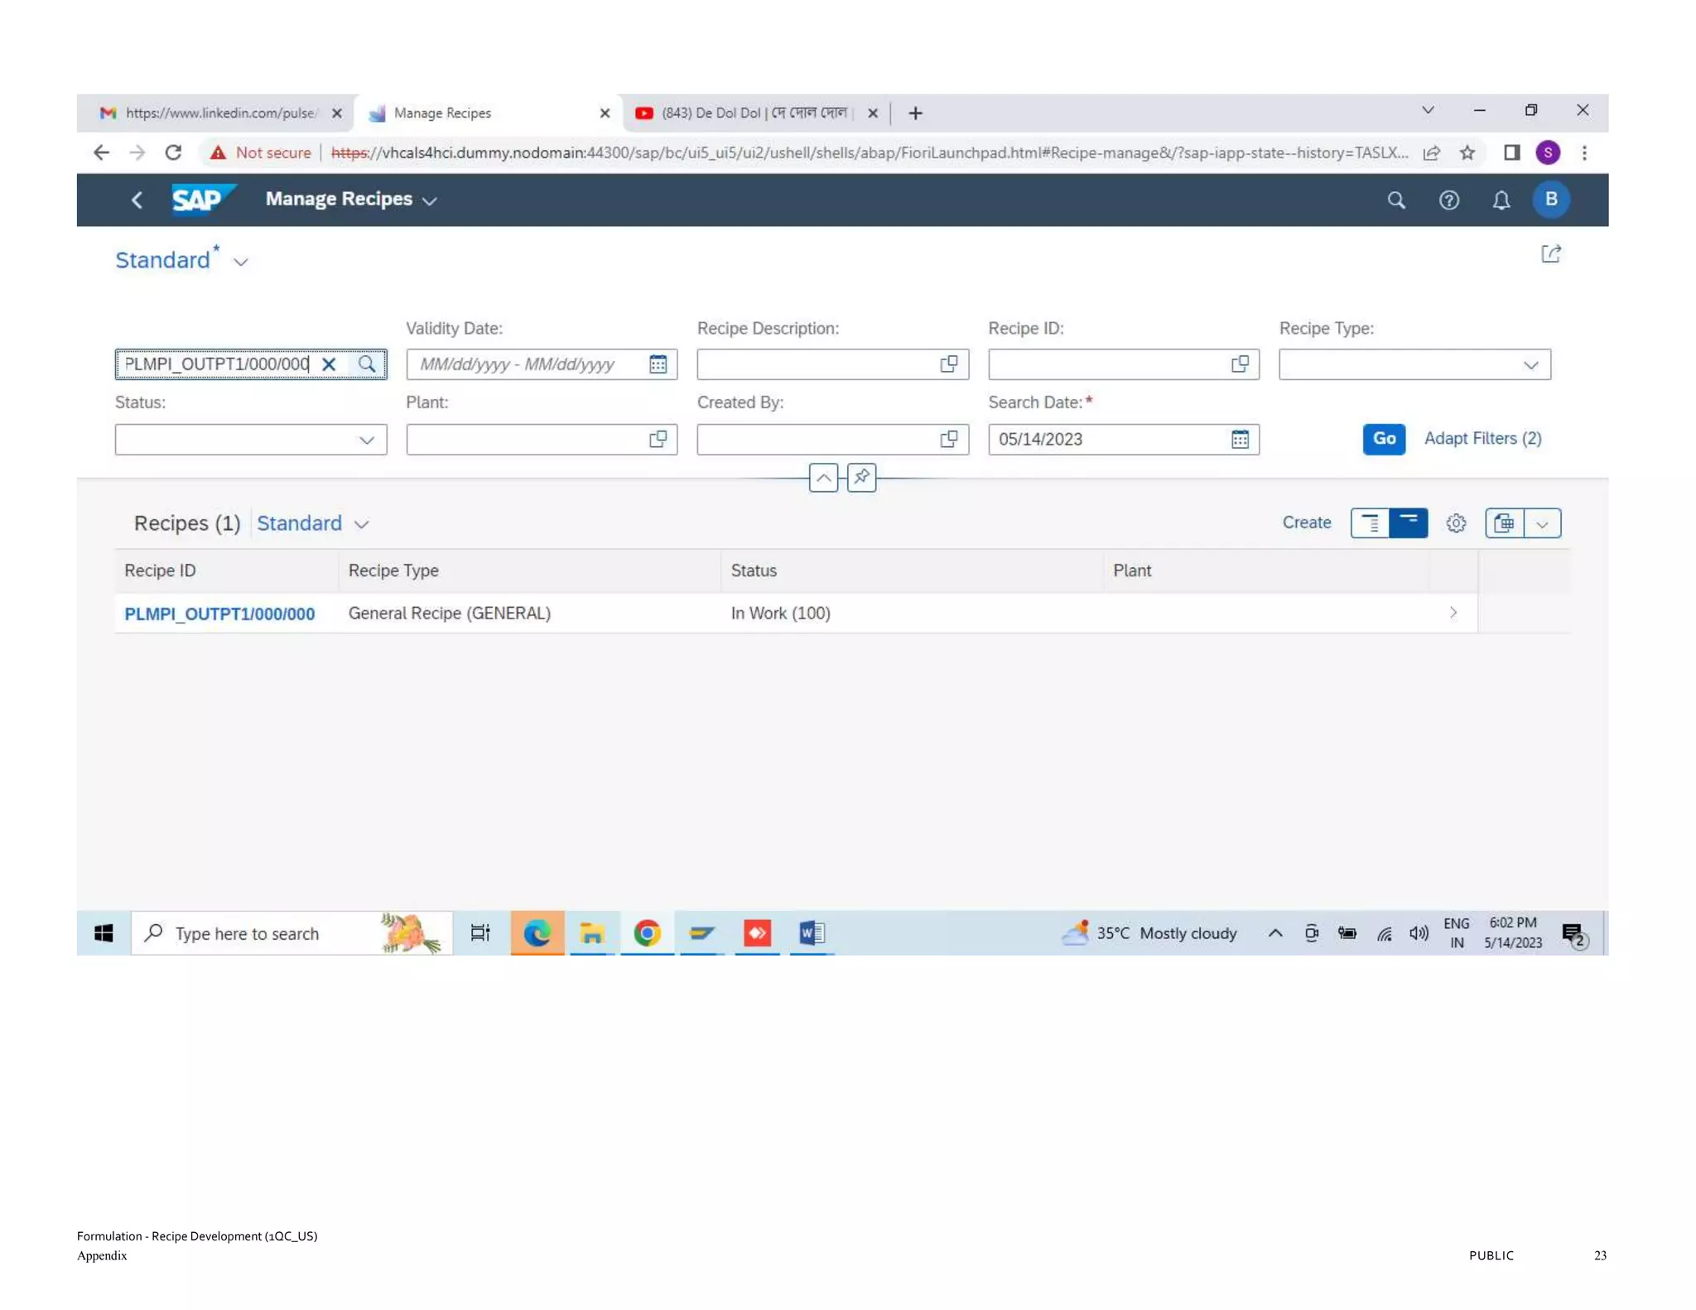Pin the filter header bar
Screen dimensions: 1696x1310
pyautogui.click(x=861, y=477)
